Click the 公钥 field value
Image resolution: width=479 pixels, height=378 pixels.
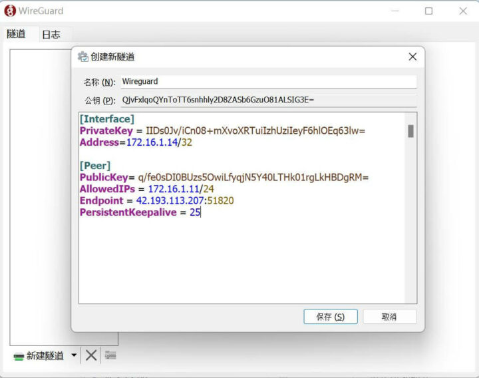click(218, 100)
